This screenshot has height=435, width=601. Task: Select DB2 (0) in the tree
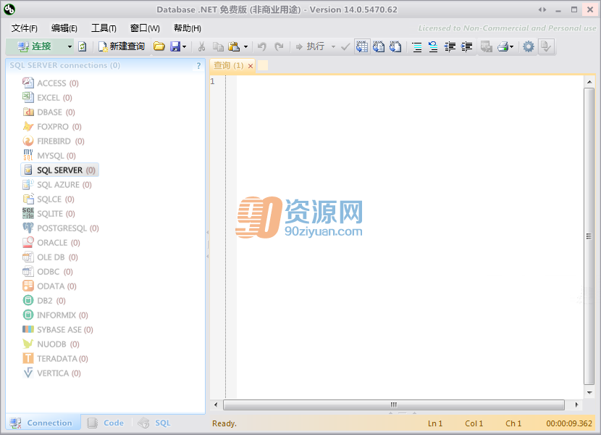[x=44, y=301]
